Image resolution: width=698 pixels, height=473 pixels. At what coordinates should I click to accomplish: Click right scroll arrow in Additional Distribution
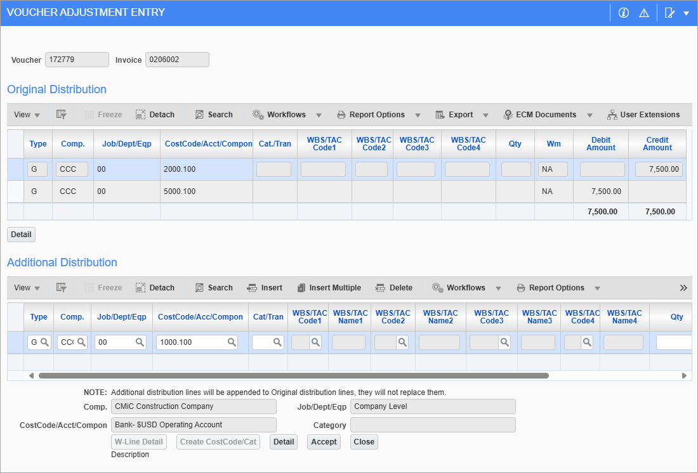684,375
